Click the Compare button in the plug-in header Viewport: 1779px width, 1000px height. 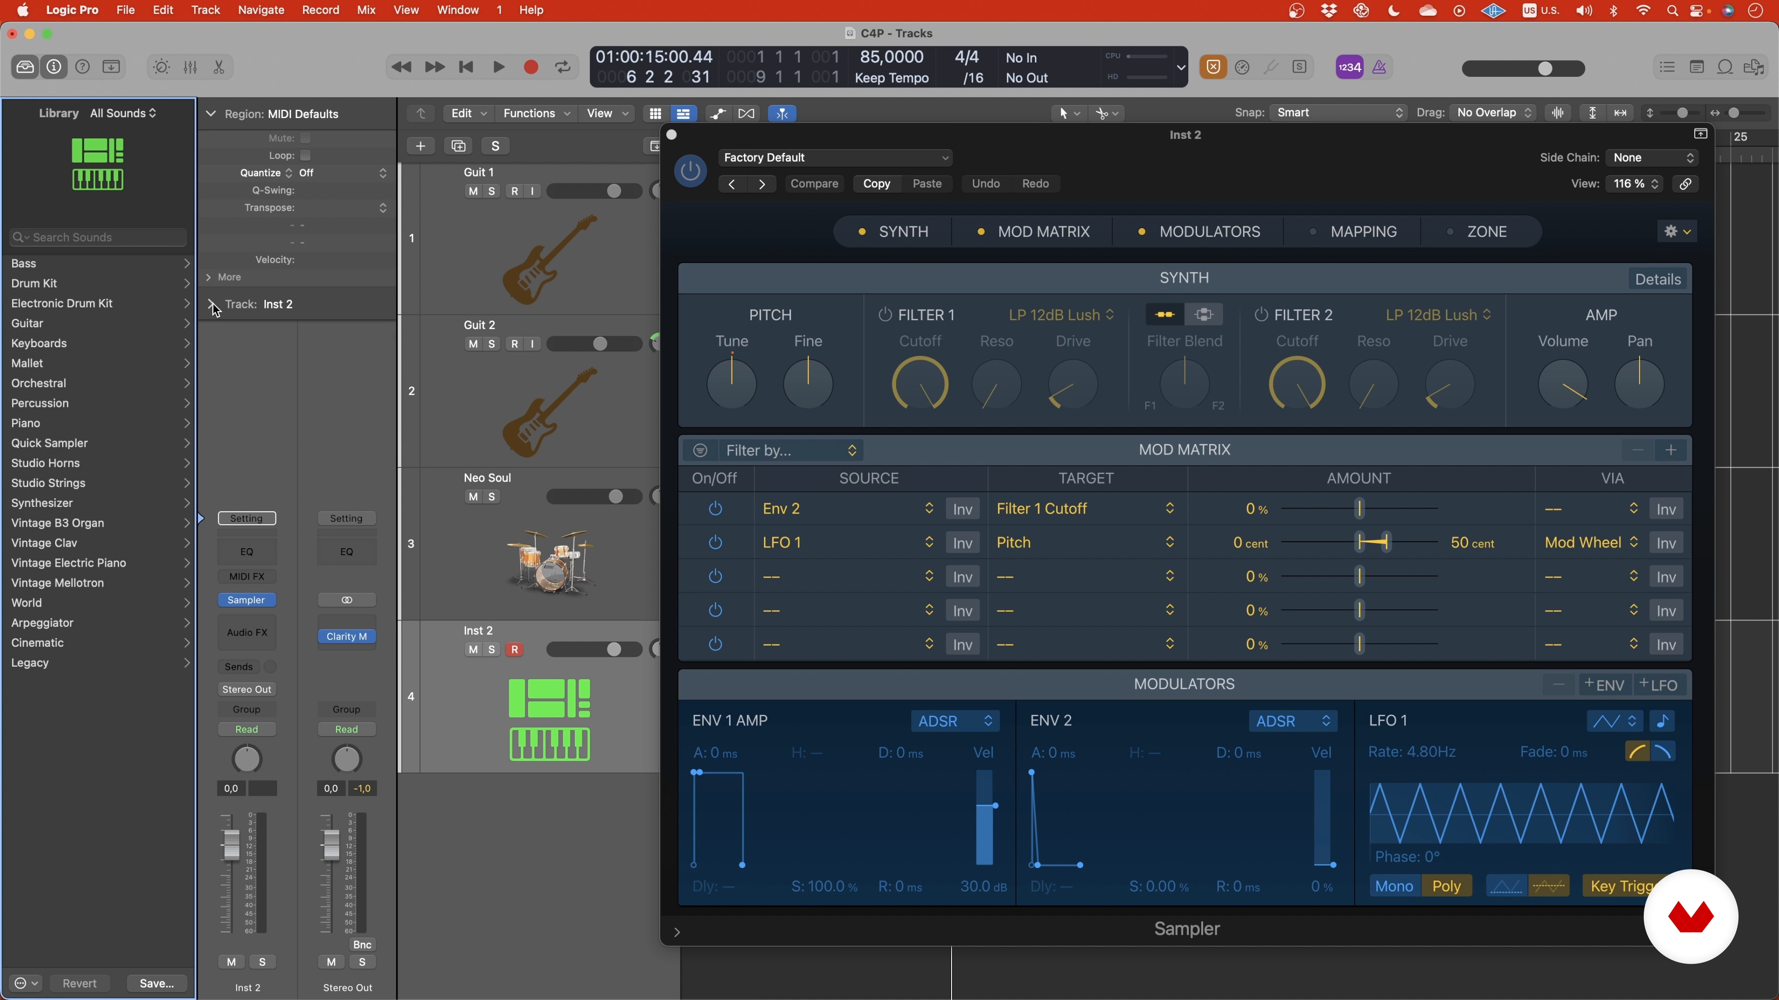click(x=814, y=184)
